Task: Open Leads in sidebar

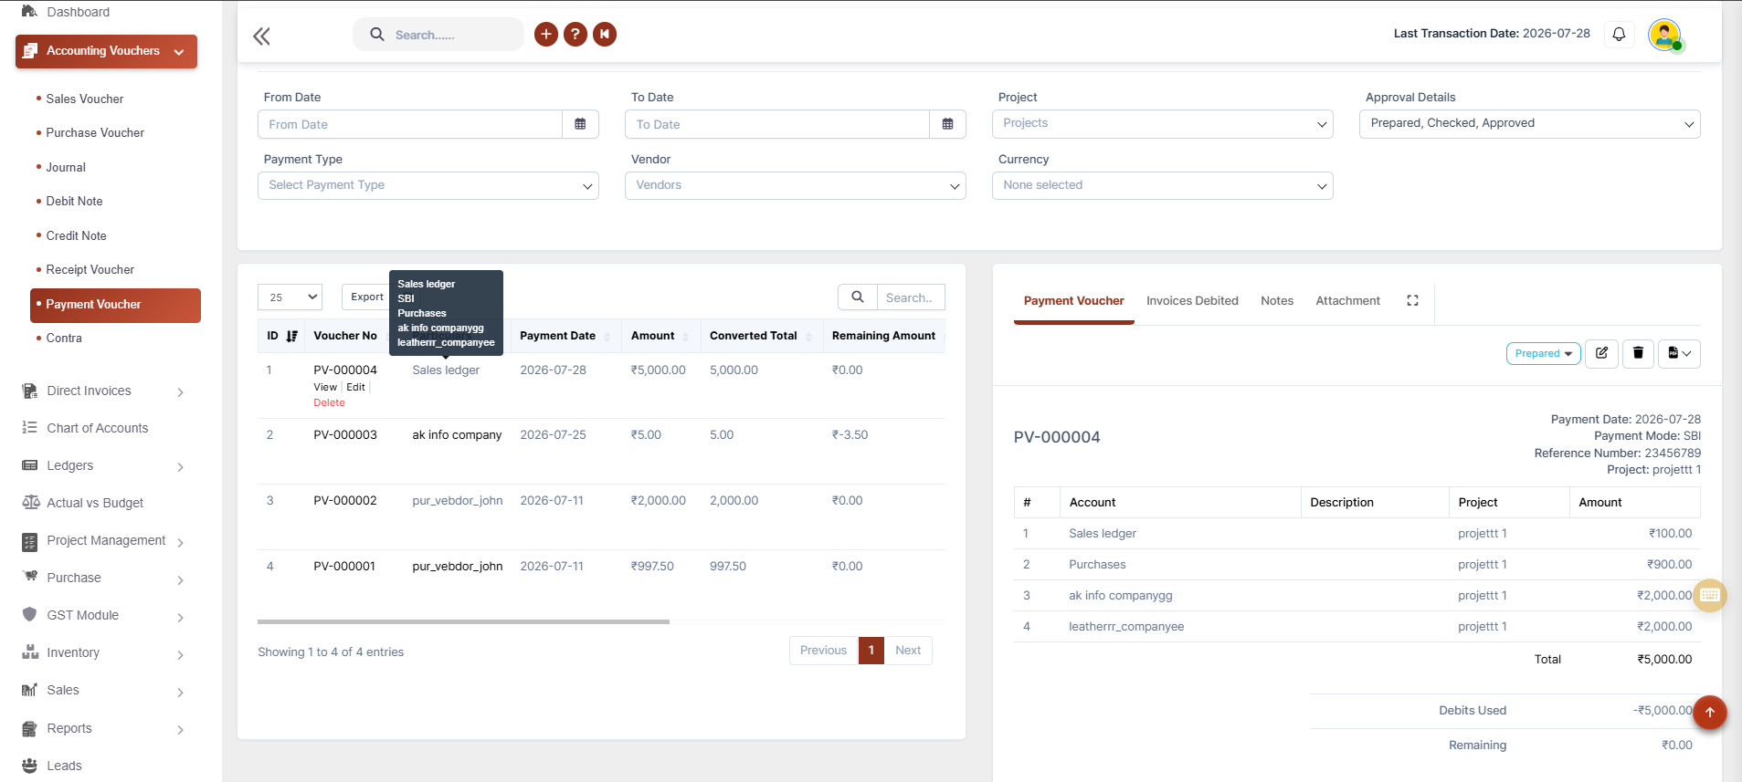Action: click(x=64, y=766)
